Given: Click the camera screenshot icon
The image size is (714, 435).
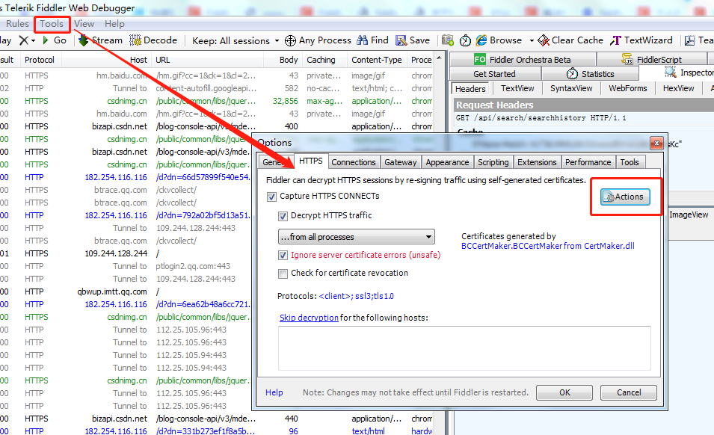Looking at the screenshot, I should [448, 40].
